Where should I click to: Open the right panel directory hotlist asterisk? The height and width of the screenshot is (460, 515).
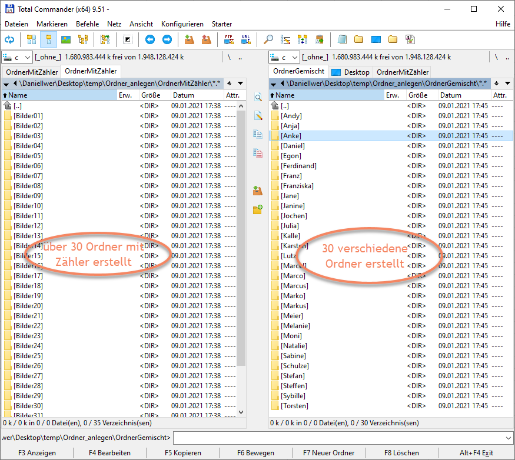496,84
